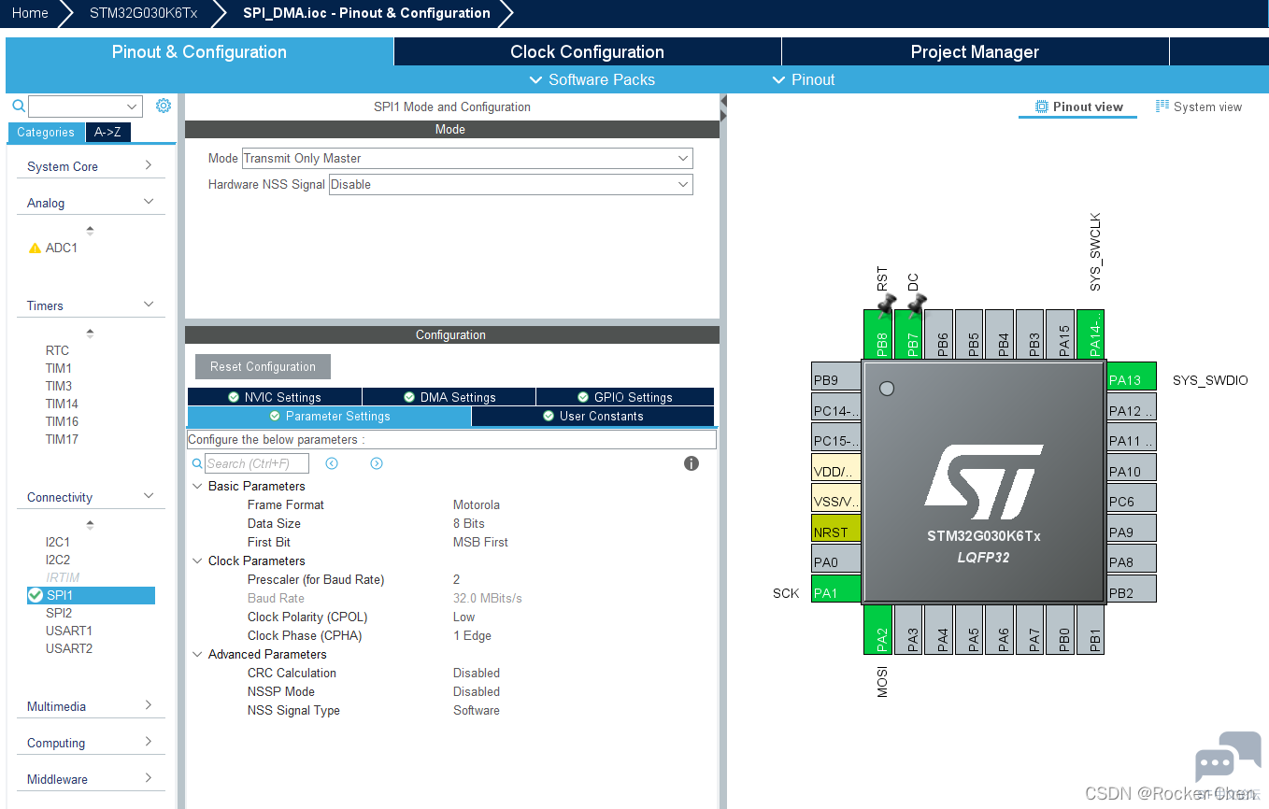The image size is (1269, 809).
Task: Select pin PA2 MOSI on chip
Action: tap(879, 630)
